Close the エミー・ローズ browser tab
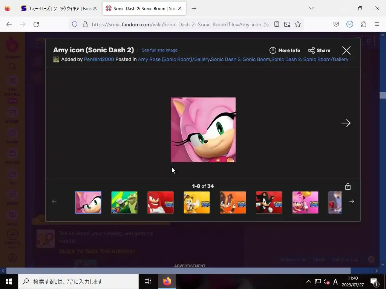 tap(95, 8)
